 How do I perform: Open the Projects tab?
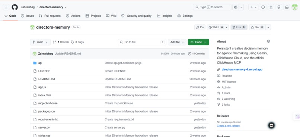click(93, 16)
